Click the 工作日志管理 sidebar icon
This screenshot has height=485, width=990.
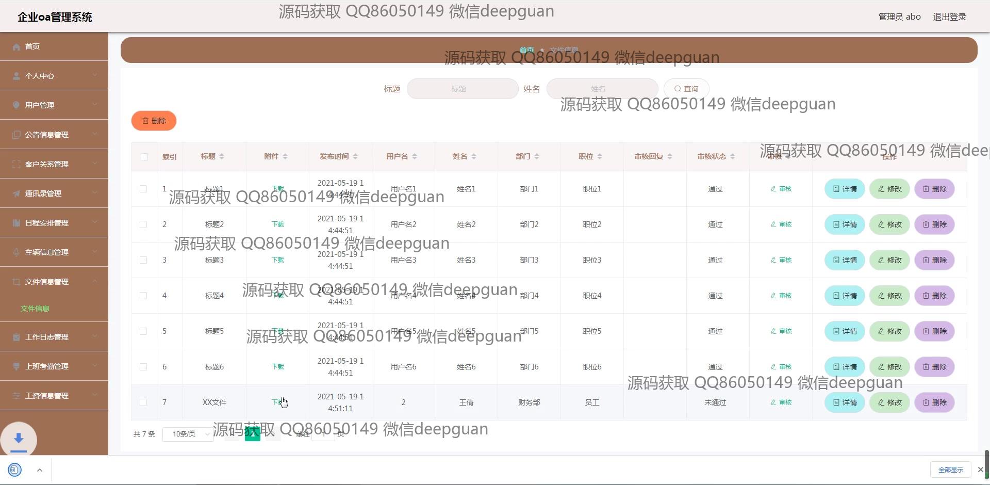[16, 337]
